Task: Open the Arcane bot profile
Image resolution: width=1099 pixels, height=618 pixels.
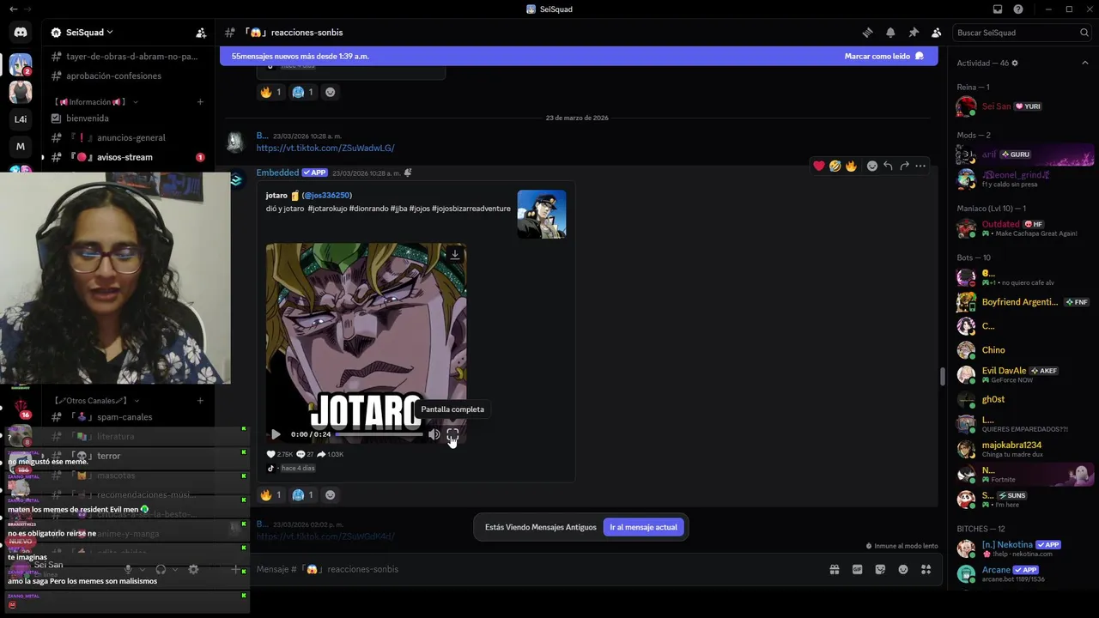Action: pos(1023,573)
